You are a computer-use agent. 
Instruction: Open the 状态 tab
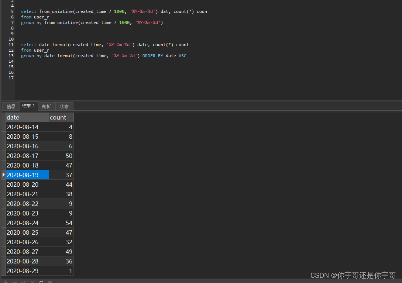[x=64, y=106]
